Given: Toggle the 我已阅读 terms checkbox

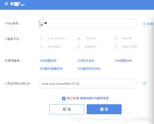Looking at the screenshot, I should pos(64,98).
